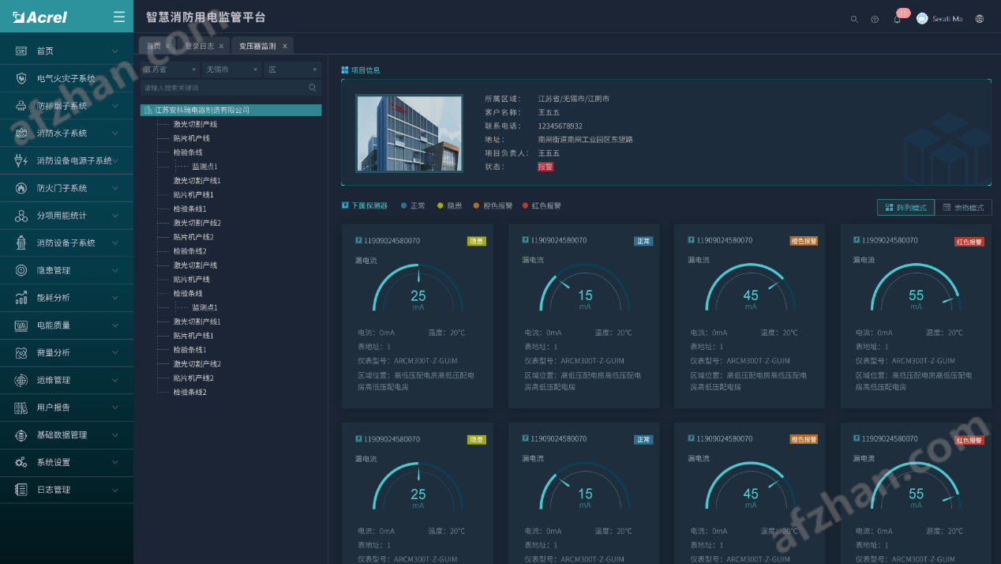Click the Acrel logo
Screen dimensions: 1001x564
click(39, 17)
